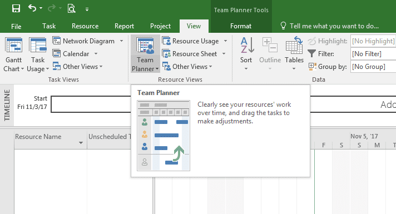Switch to the Report tab
The width and height of the screenshot is (396, 214).
click(124, 26)
